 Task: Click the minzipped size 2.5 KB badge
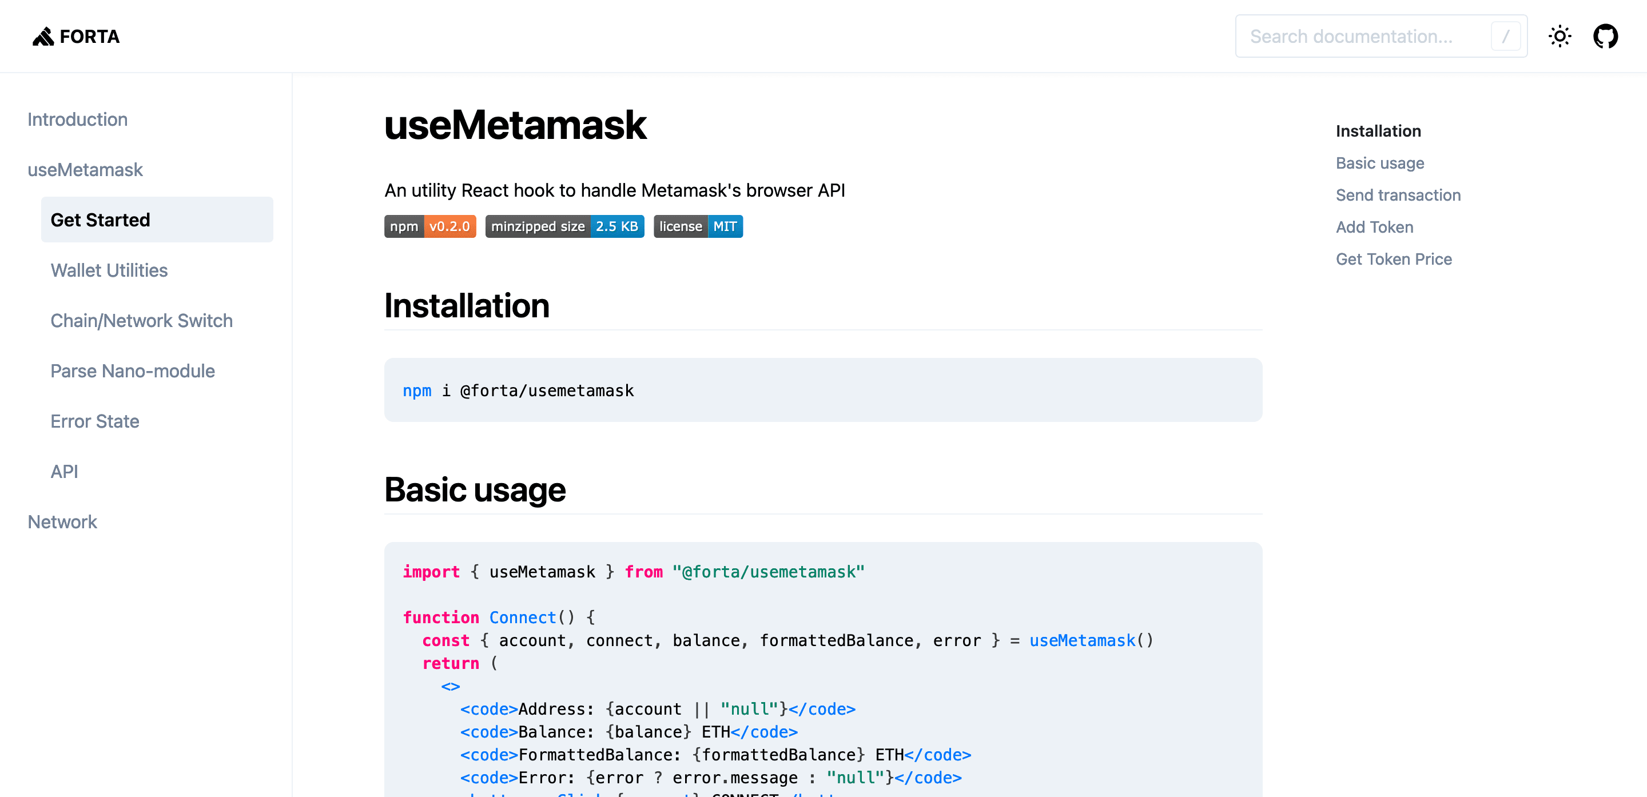click(564, 226)
